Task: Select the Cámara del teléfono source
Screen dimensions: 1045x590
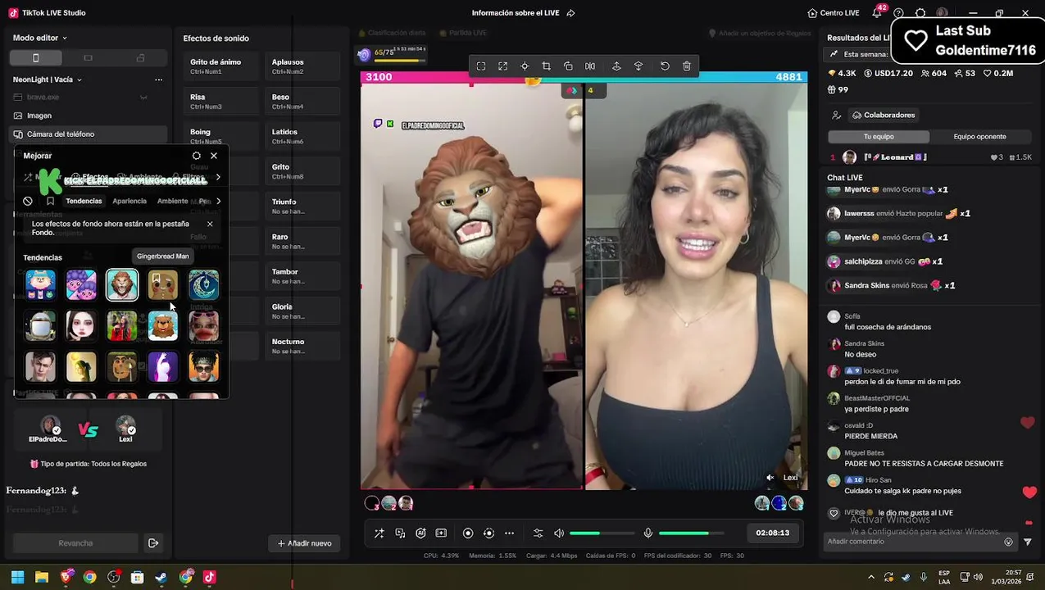Action: tap(89, 134)
